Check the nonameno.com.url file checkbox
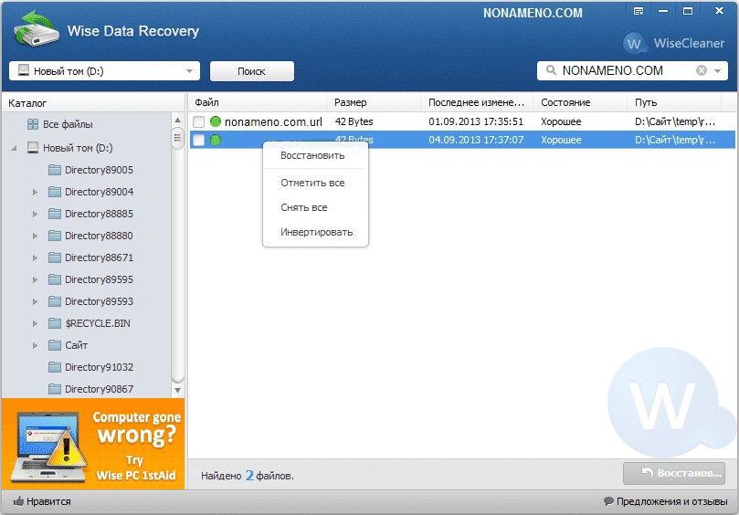Viewport: 739px width, 515px height. click(198, 121)
